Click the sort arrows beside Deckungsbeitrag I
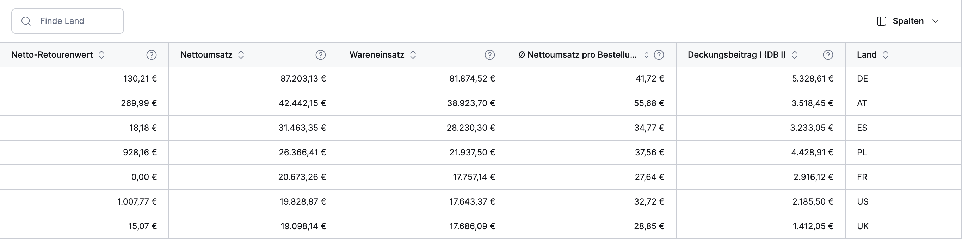The width and height of the screenshot is (962, 239). click(794, 55)
